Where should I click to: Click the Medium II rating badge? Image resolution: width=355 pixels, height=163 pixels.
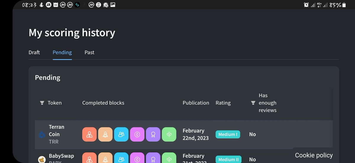point(228,159)
